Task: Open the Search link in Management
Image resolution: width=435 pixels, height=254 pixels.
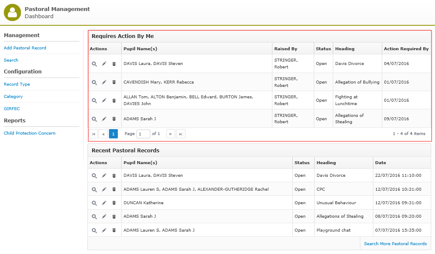Action: point(11,60)
